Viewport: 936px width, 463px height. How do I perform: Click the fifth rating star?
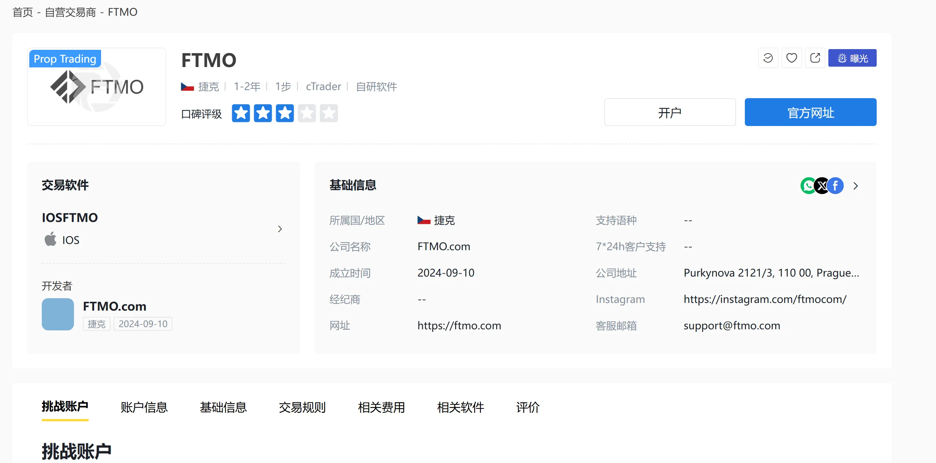[x=329, y=113]
